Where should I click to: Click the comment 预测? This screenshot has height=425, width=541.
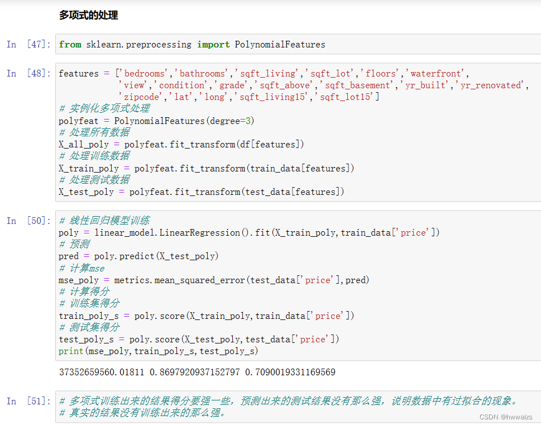pyautogui.click(x=74, y=245)
